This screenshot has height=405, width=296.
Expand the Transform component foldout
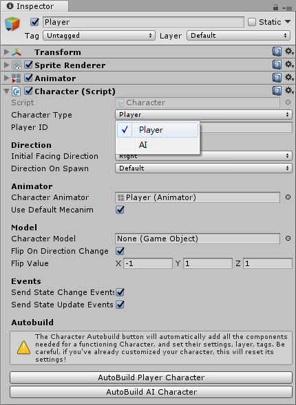(x=6, y=52)
